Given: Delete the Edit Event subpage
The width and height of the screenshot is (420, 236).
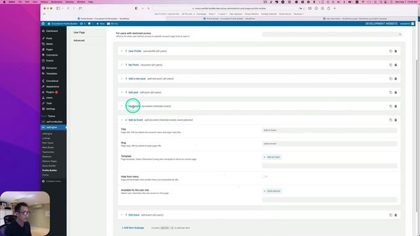Looking at the screenshot, I should (396, 215).
